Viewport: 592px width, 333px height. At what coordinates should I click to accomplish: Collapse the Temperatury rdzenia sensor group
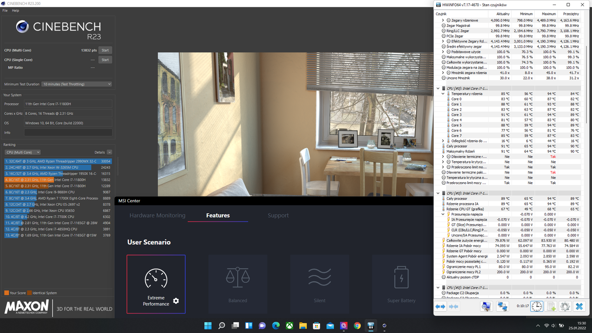pyautogui.click(x=443, y=93)
